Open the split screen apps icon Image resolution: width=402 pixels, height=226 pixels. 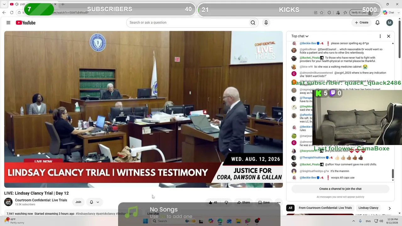(x=316, y=13)
